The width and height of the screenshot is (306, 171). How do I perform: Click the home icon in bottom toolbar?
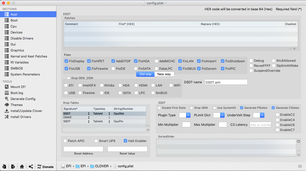[x=22, y=166]
